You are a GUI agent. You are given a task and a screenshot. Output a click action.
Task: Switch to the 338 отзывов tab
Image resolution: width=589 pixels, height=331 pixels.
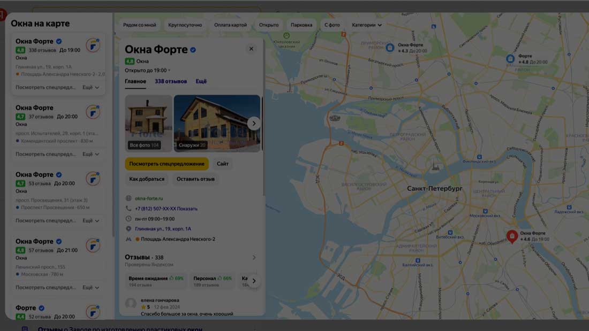[170, 81]
